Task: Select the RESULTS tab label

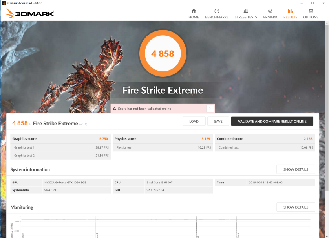Action: [x=290, y=17]
